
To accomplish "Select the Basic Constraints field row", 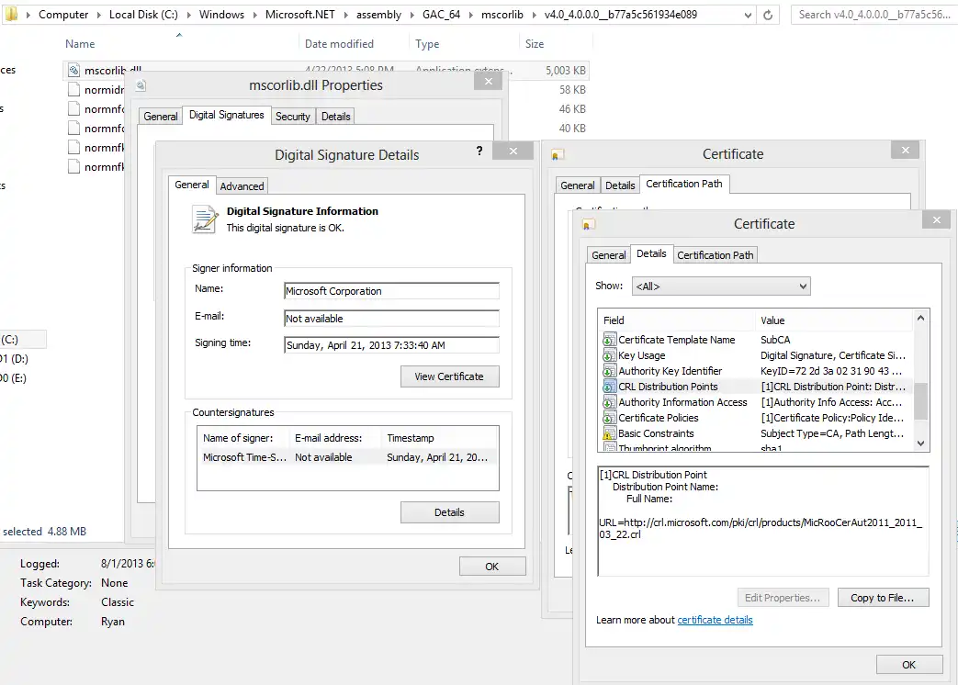I will click(x=756, y=433).
